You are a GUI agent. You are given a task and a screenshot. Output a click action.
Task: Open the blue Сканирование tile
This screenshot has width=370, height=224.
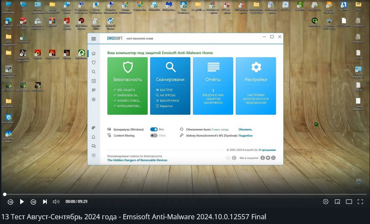coord(170,86)
